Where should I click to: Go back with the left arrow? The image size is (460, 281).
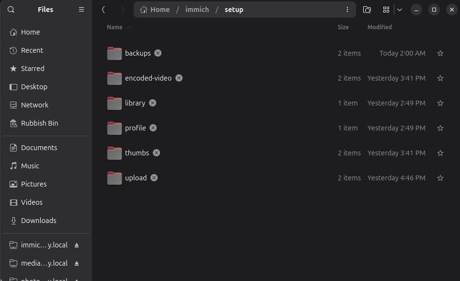click(x=103, y=10)
